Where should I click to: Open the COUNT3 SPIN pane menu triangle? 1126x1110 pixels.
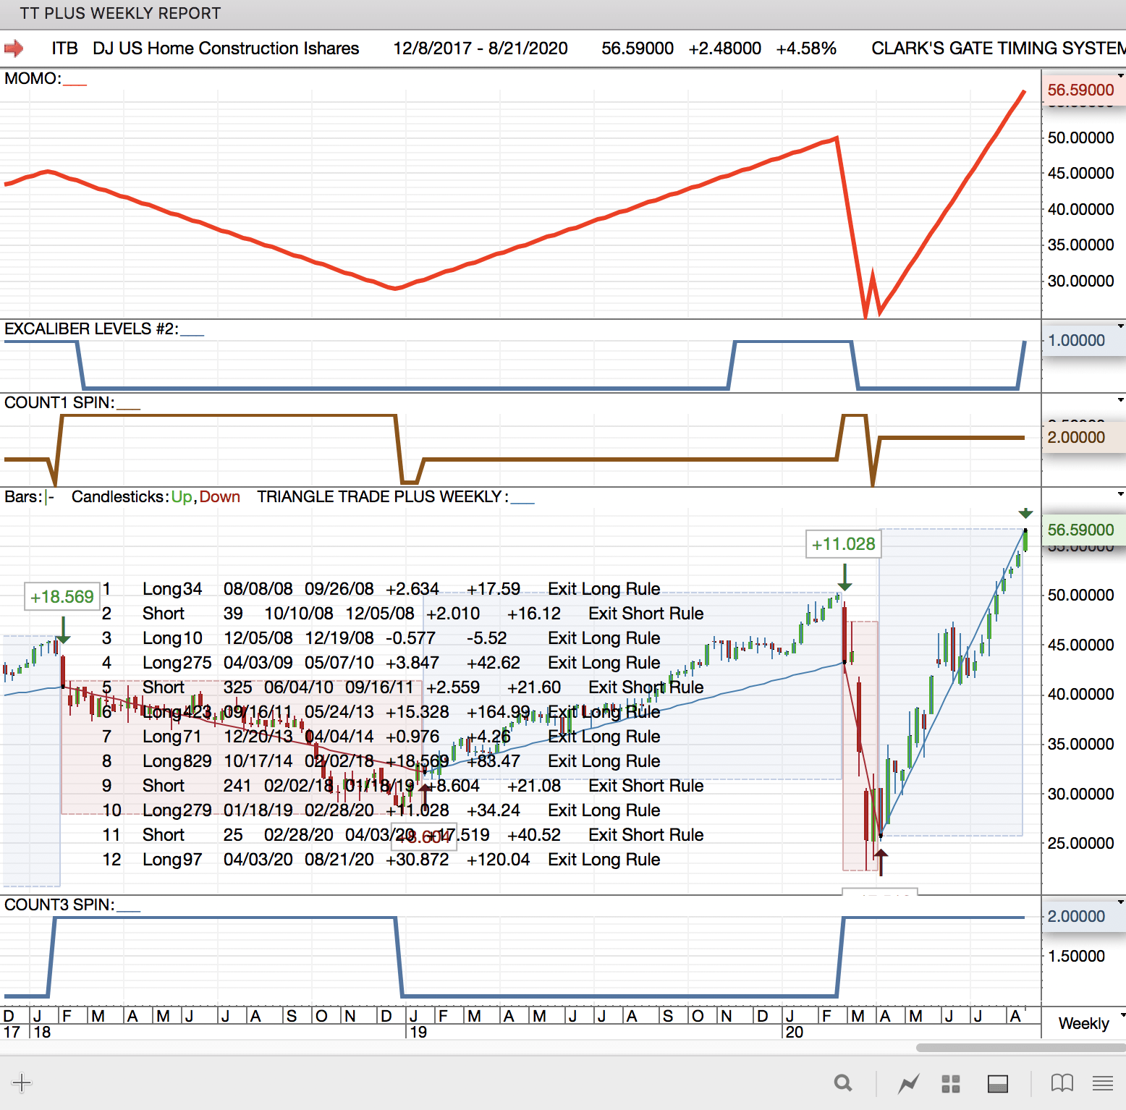click(1121, 902)
